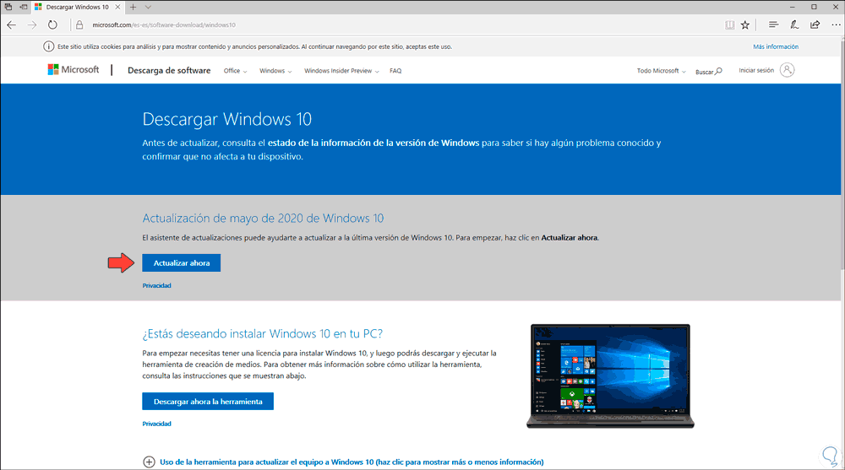Click Iniciar sesión account icon
Viewport: 845px width, 470px height.
(x=787, y=70)
